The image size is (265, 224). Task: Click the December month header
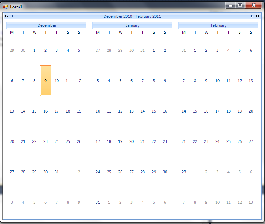pyautogui.click(x=47, y=25)
